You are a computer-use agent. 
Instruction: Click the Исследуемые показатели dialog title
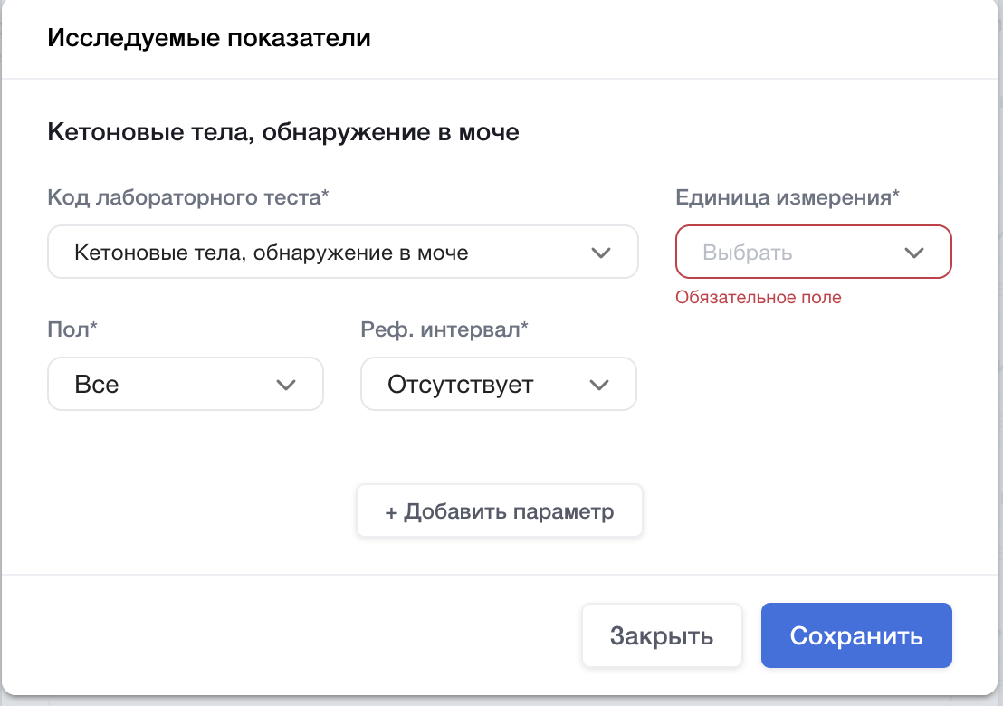[209, 39]
